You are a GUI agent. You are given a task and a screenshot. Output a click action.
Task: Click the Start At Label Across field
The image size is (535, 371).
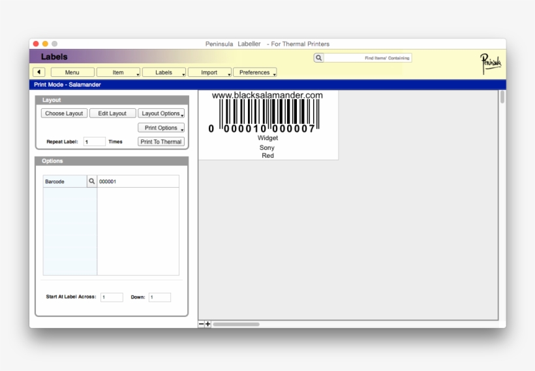112,297
